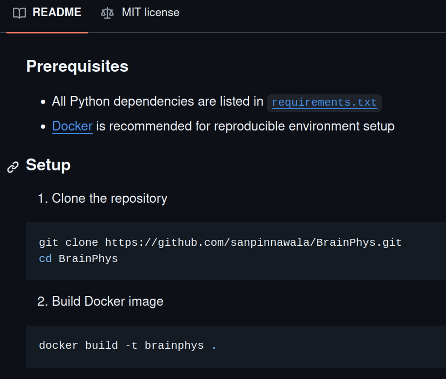The image size is (446, 379).
Task: Click the 'docker build -t brainphys' command
Action: pos(121,346)
